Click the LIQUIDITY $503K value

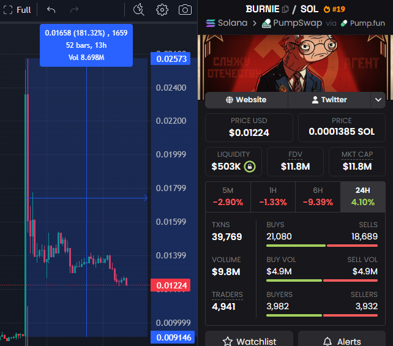[x=226, y=167]
